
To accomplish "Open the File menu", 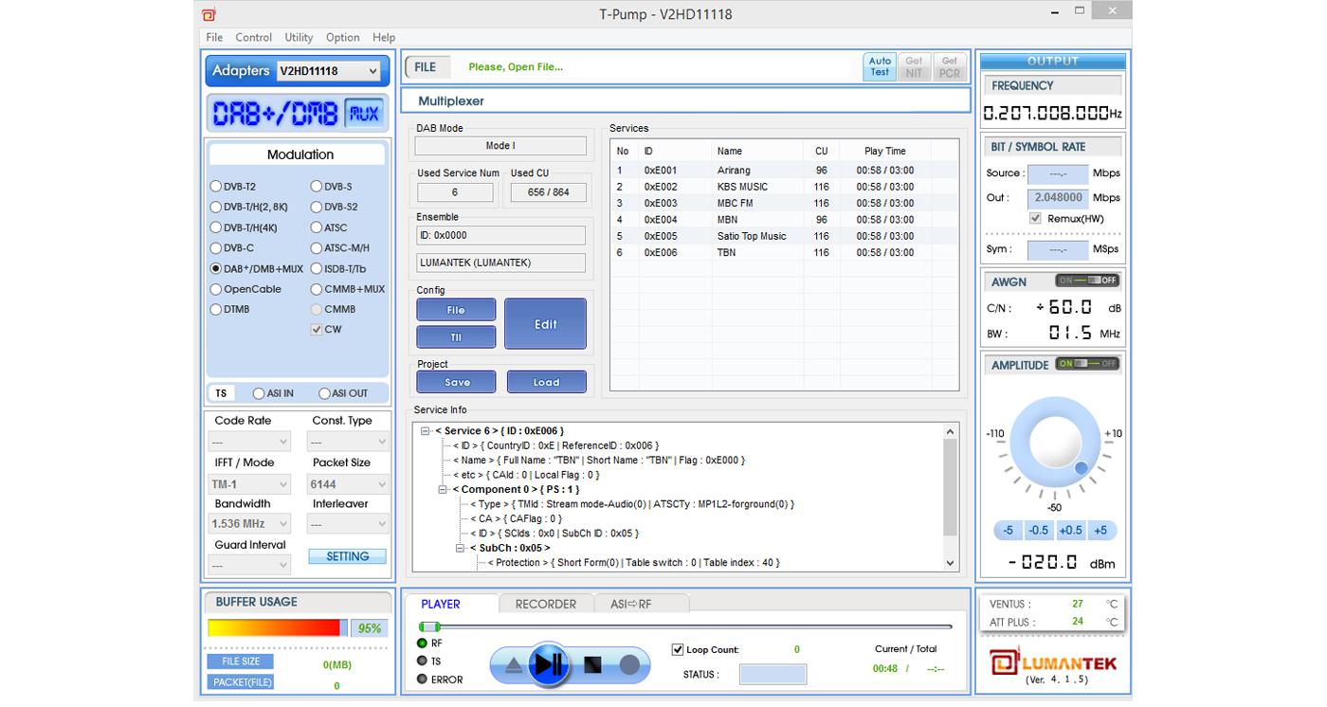I will 215,38.
